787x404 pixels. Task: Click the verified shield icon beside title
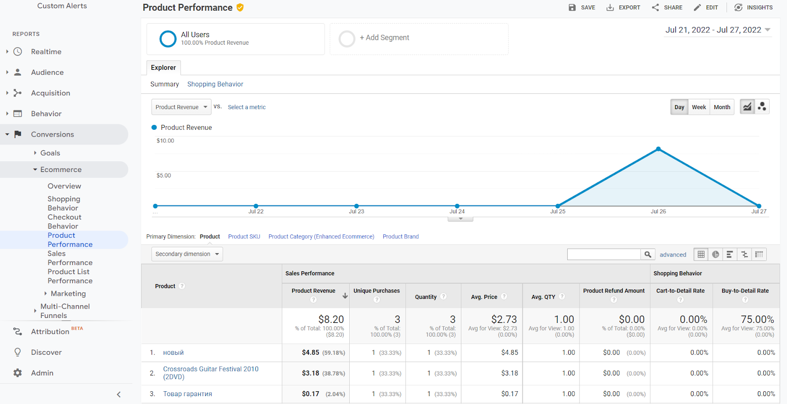coord(240,7)
